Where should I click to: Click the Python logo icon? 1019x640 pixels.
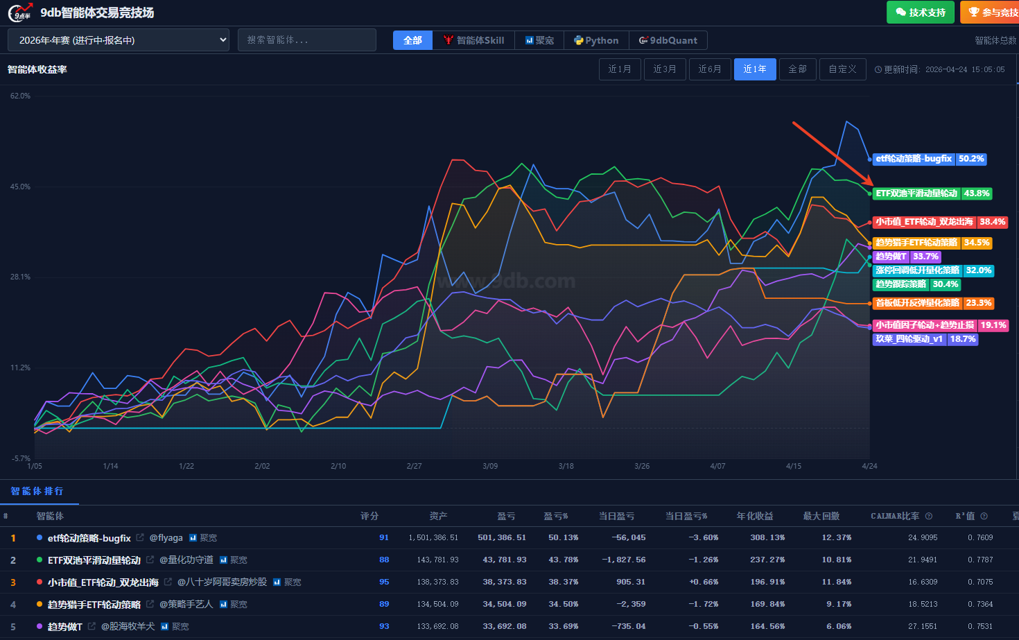(x=579, y=41)
